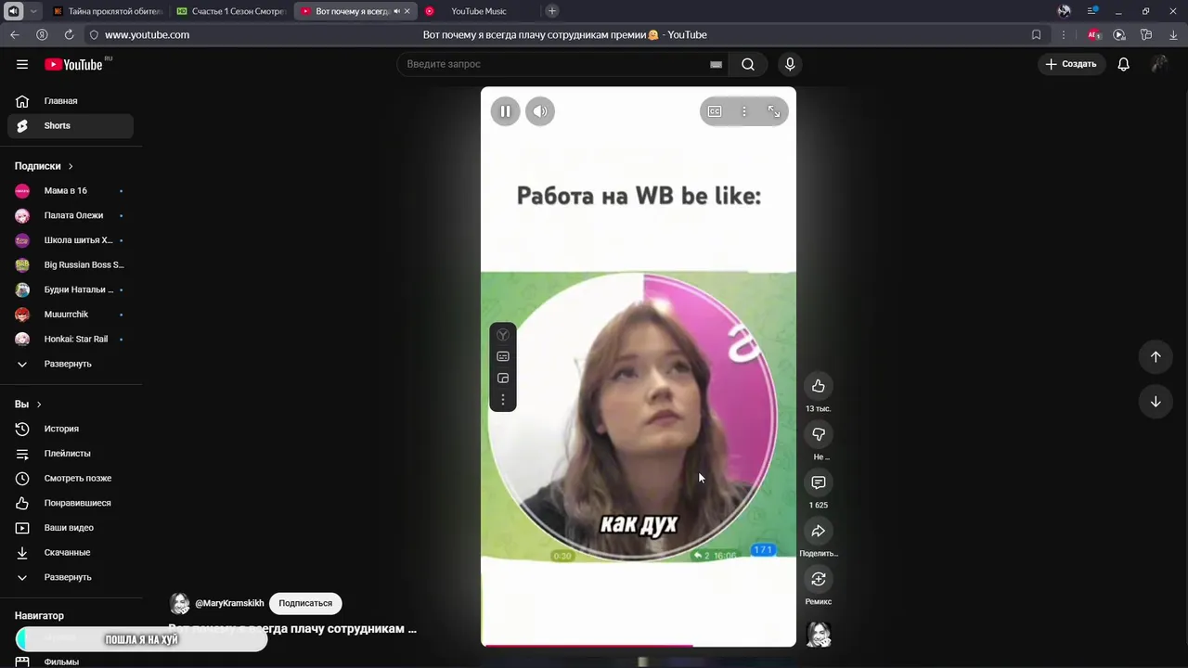Bookmark this page

click(1036, 34)
